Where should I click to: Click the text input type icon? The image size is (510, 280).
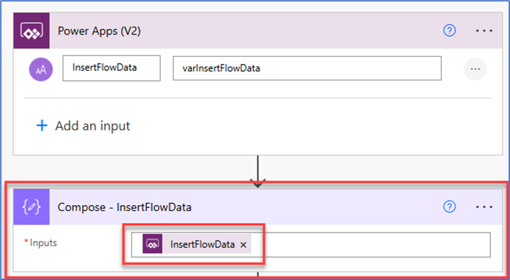click(x=41, y=69)
